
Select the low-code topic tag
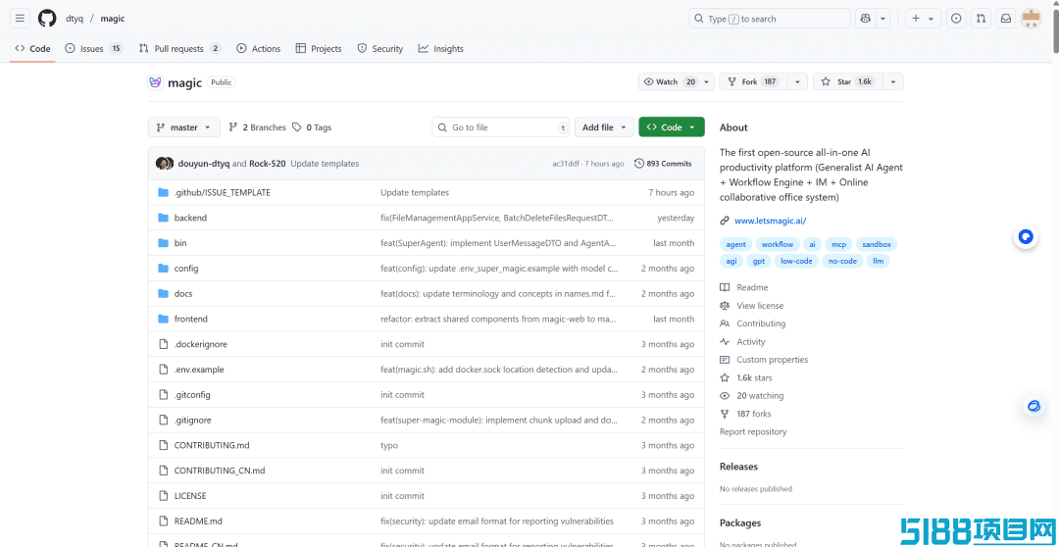pyautogui.click(x=796, y=261)
